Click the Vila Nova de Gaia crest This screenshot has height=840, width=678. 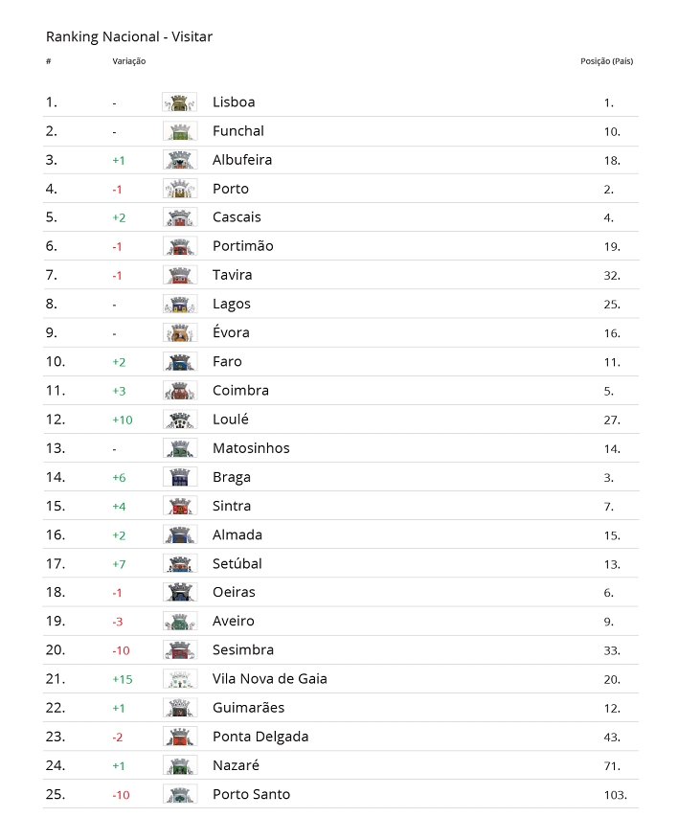[179, 679]
